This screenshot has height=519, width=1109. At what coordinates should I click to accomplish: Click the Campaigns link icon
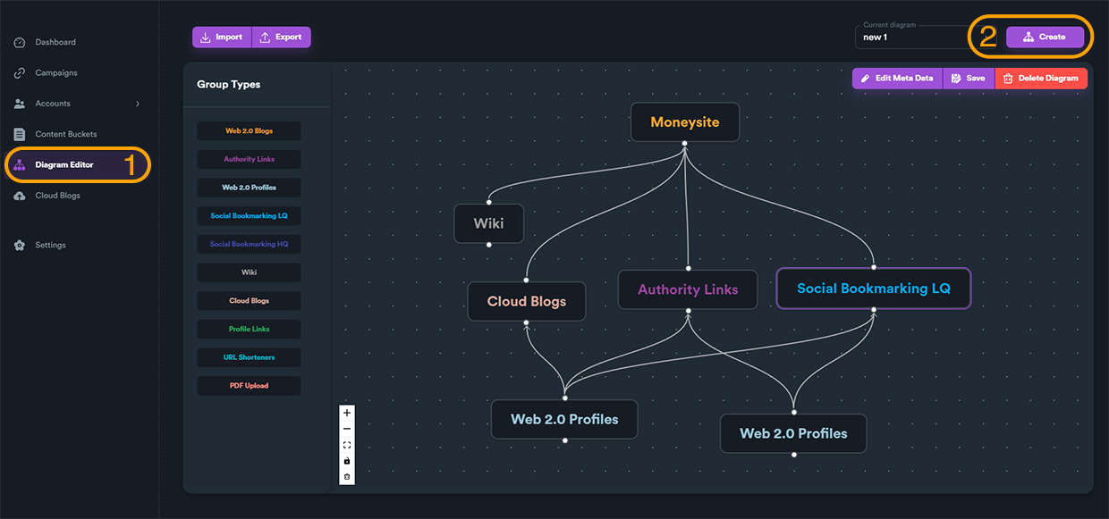20,72
